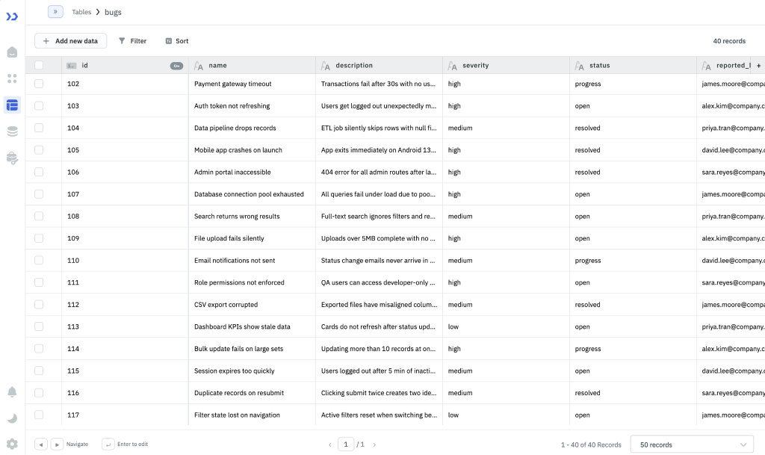Select description 'ETL job silently skips rows'

379,128
